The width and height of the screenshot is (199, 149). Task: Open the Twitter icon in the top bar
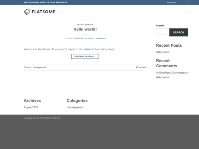(x=186, y=2)
